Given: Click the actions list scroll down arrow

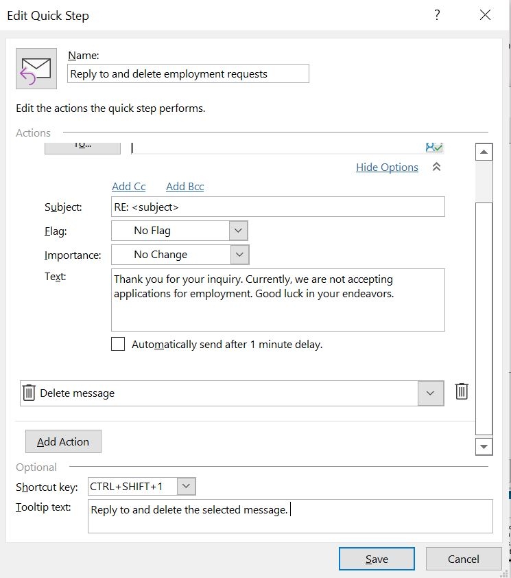Looking at the screenshot, I should point(484,447).
